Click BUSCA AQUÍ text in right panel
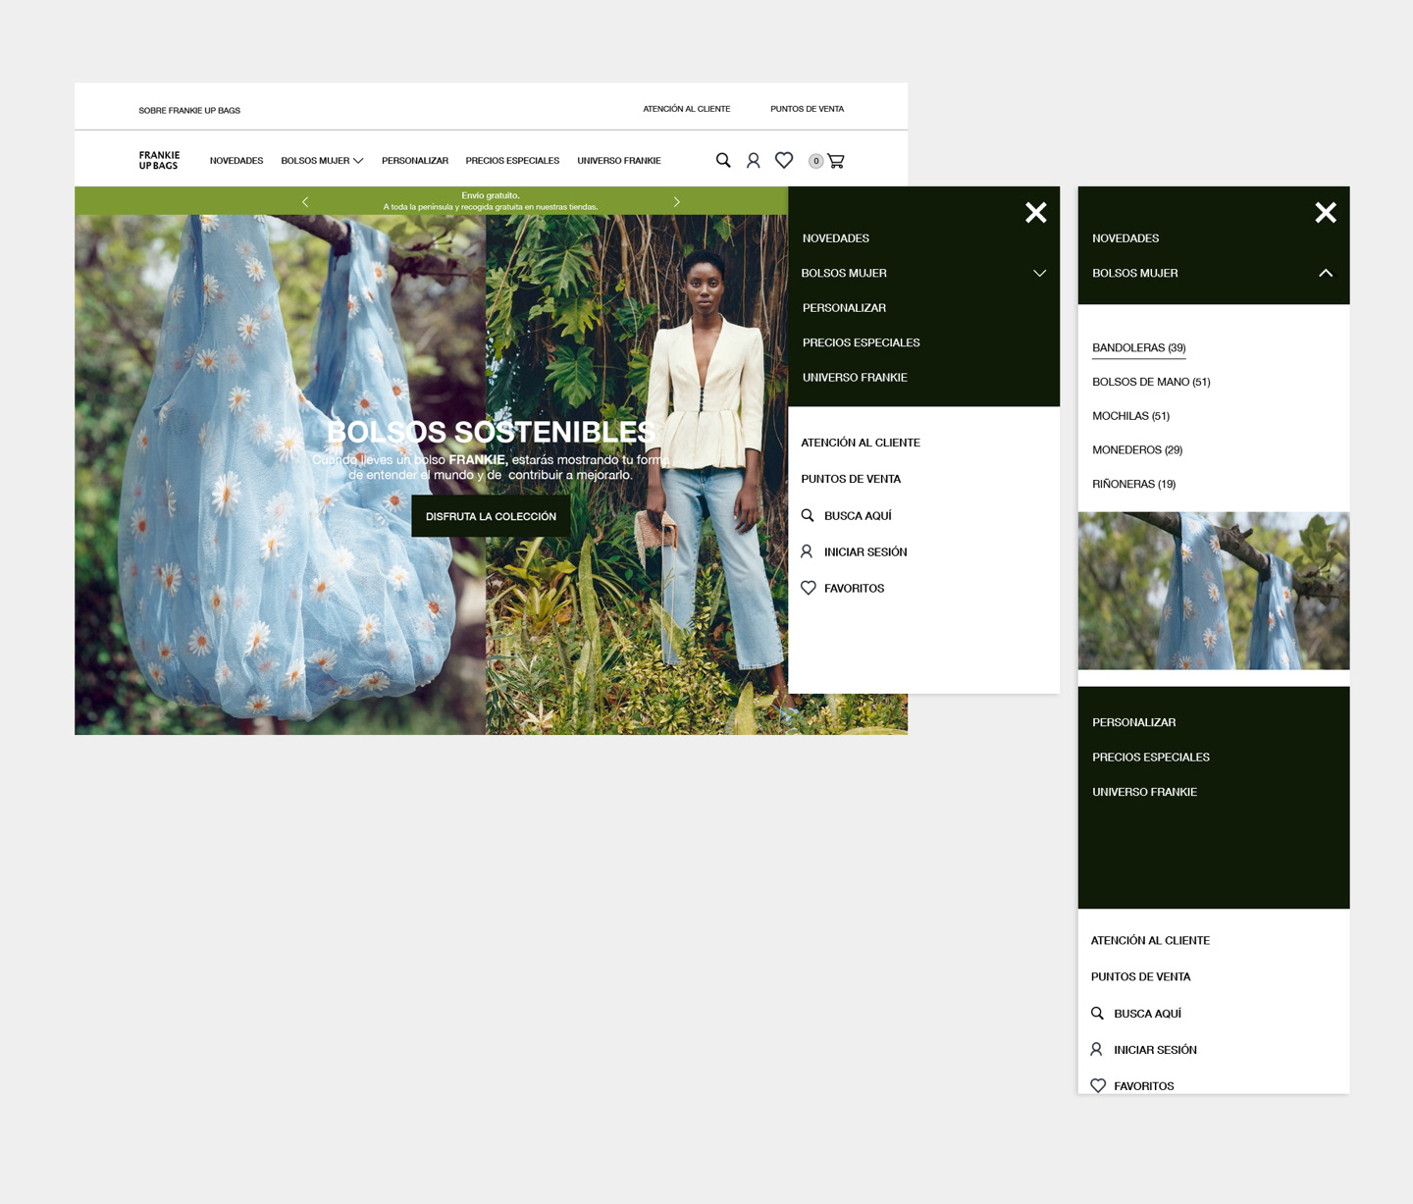Image resolution: width=1413 pixels, height=1204 pixels. coord(1147,1013)
